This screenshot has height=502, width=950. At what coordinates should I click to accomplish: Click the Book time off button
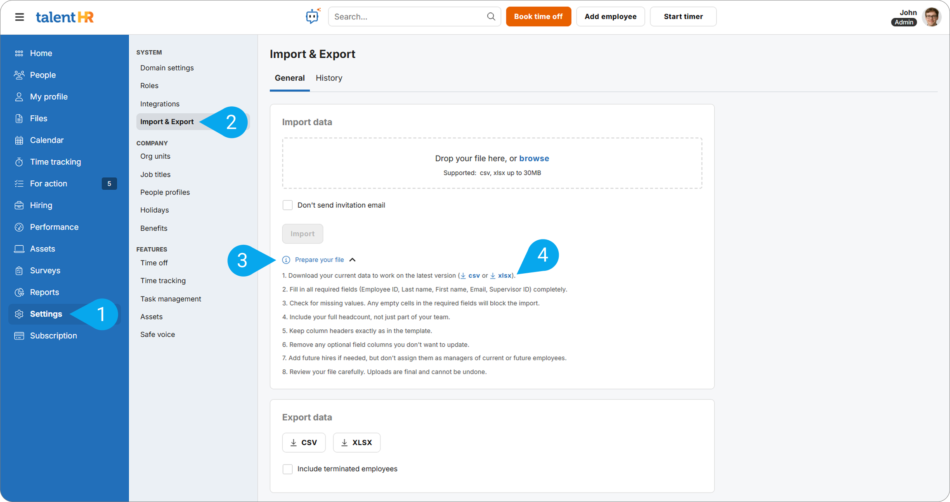pyautogui.click(x=538, y=16)
